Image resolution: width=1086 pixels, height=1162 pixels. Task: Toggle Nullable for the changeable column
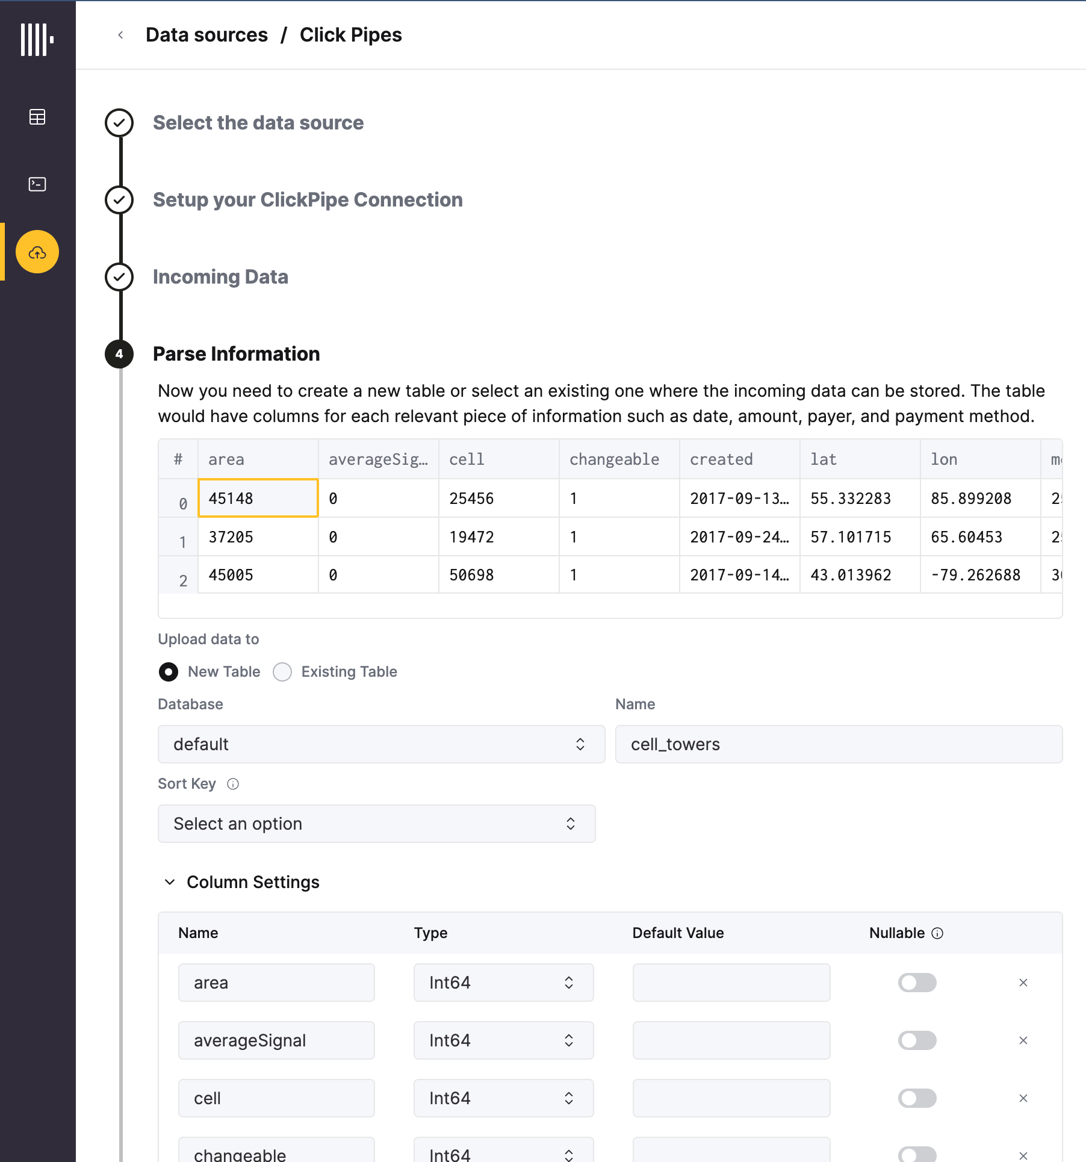click(917, 1155)
